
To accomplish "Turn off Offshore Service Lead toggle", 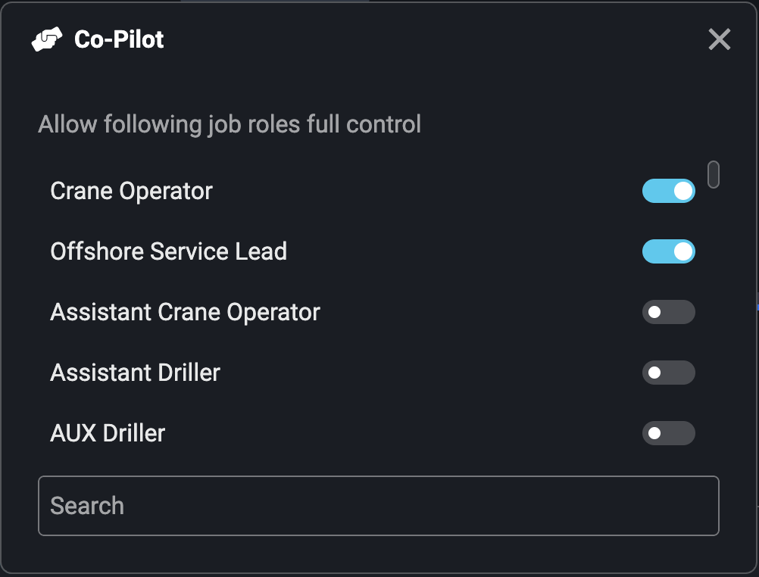I will click(668, 251).
